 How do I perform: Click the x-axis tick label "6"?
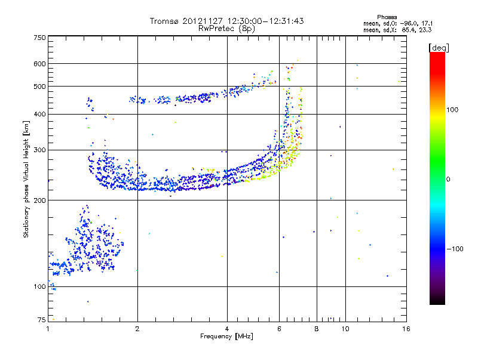(279, 329)
